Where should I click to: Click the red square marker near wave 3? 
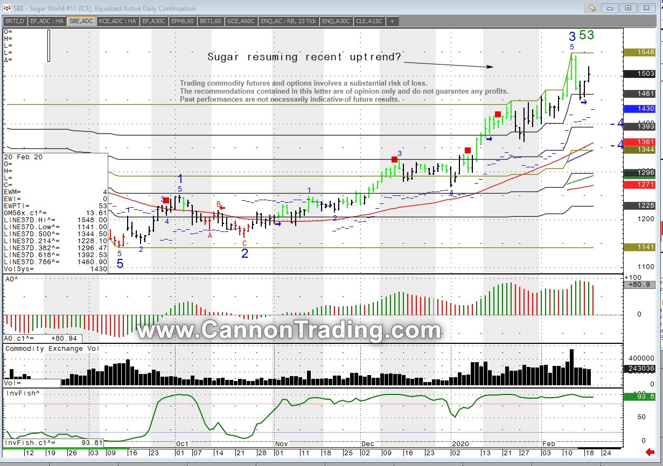pyautogui.click(x=394, y=159)
